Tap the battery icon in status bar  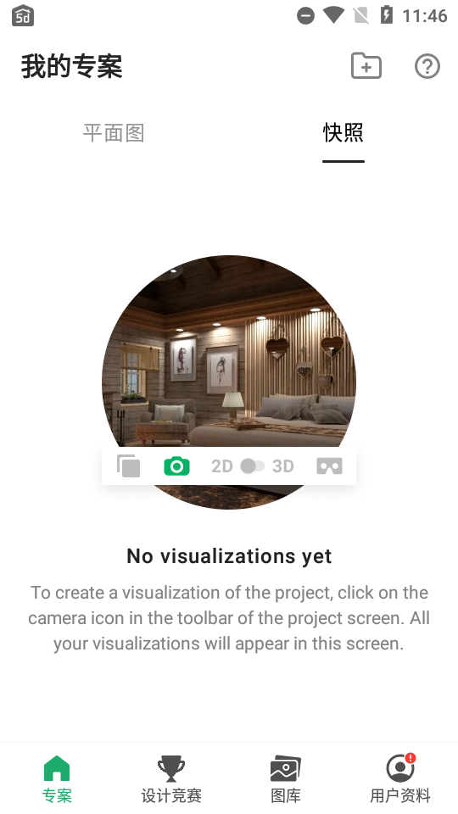tap(387, 15)
